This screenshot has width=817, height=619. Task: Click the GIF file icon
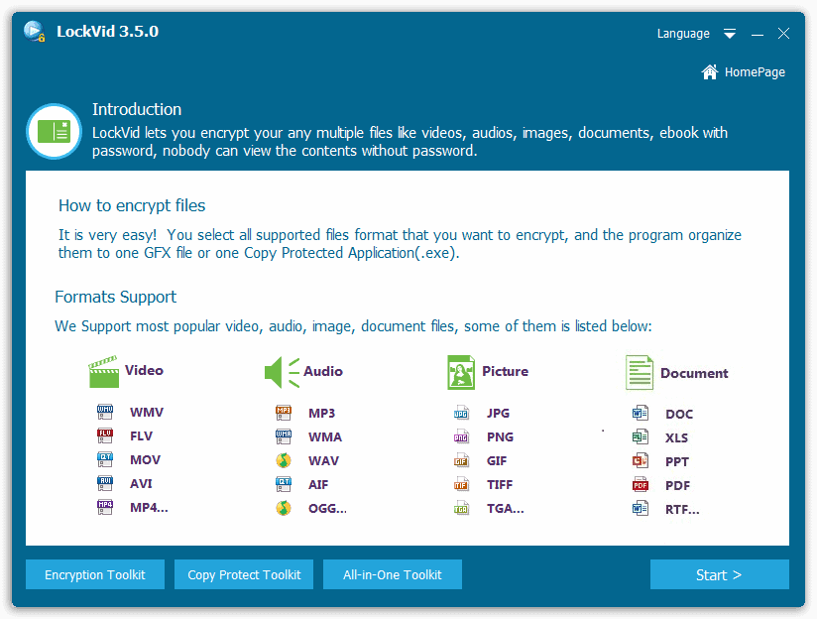tap(461, 460)
